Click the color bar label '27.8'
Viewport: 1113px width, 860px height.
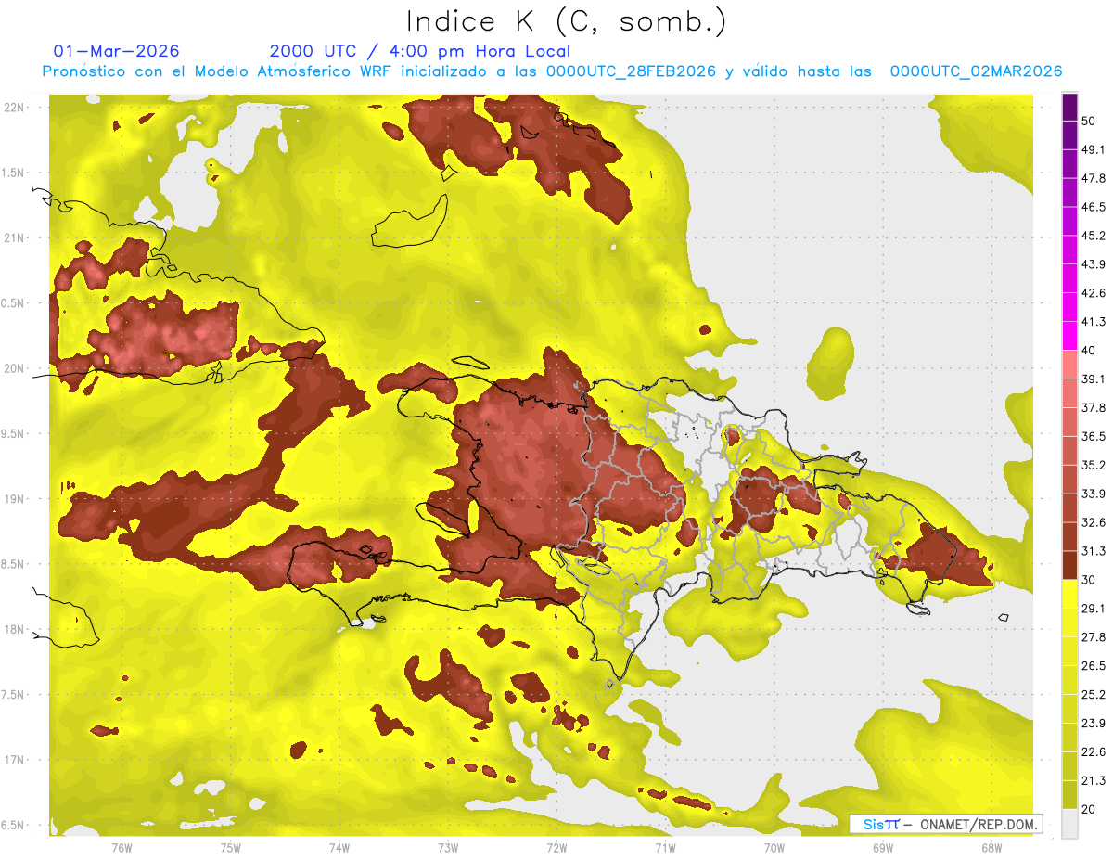1094,637
